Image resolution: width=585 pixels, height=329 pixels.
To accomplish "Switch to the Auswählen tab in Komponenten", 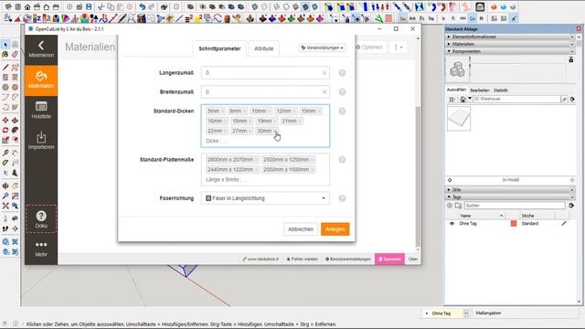I will point(456,90).
